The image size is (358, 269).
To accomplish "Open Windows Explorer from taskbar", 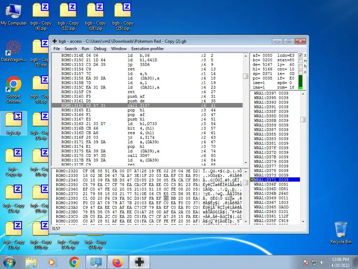I will (31, 262).
